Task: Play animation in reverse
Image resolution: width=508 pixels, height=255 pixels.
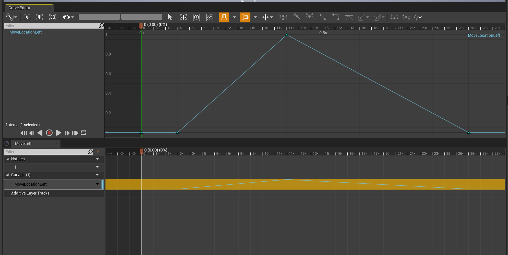Action: [40, 133]
